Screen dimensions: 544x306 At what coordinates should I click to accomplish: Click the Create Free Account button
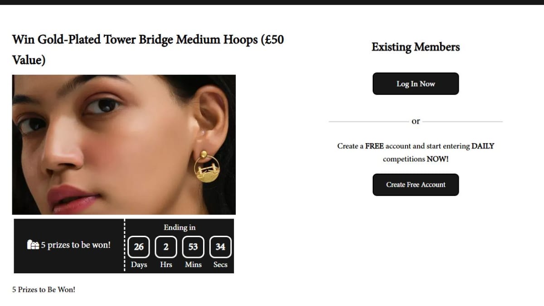416,185
